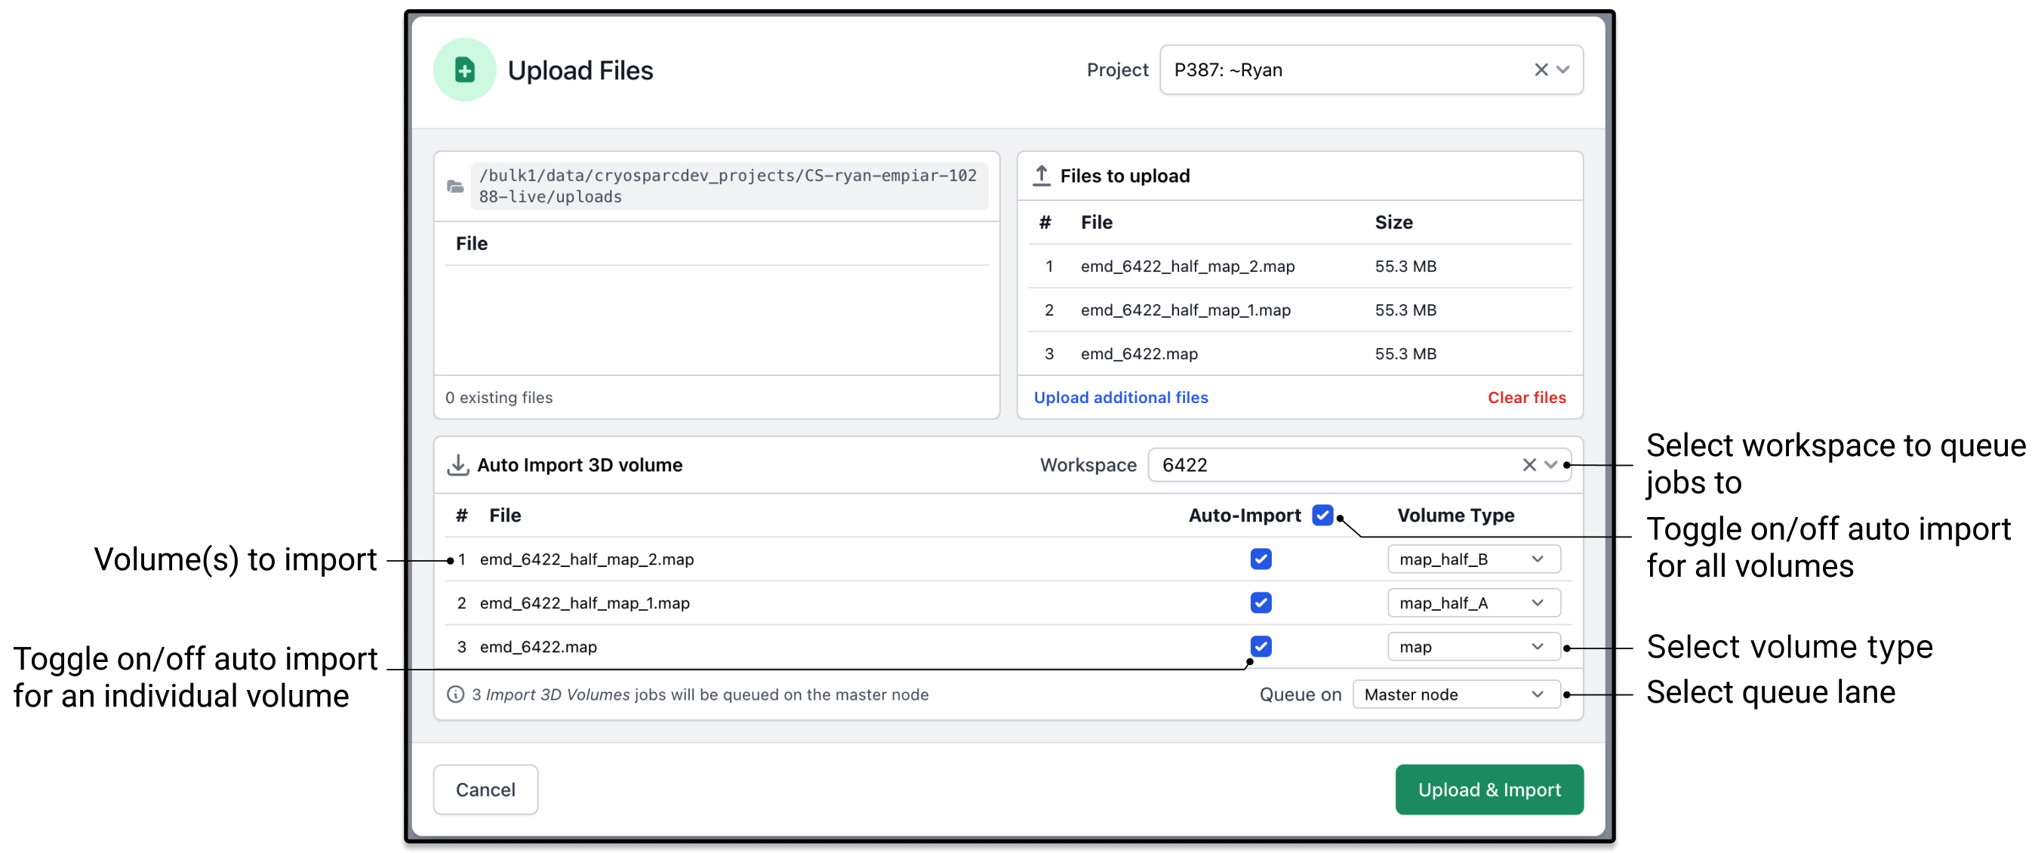
Task: Click the green Upload Files plus icon
Action: (464, 70)
